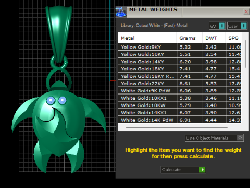Select the Yellow Gold:18KY R... row
This screenshot has width=250, height=188.
click(x=180, y=76)
